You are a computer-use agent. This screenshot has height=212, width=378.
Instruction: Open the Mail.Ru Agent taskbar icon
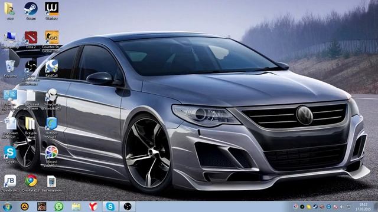pos(59,207)
